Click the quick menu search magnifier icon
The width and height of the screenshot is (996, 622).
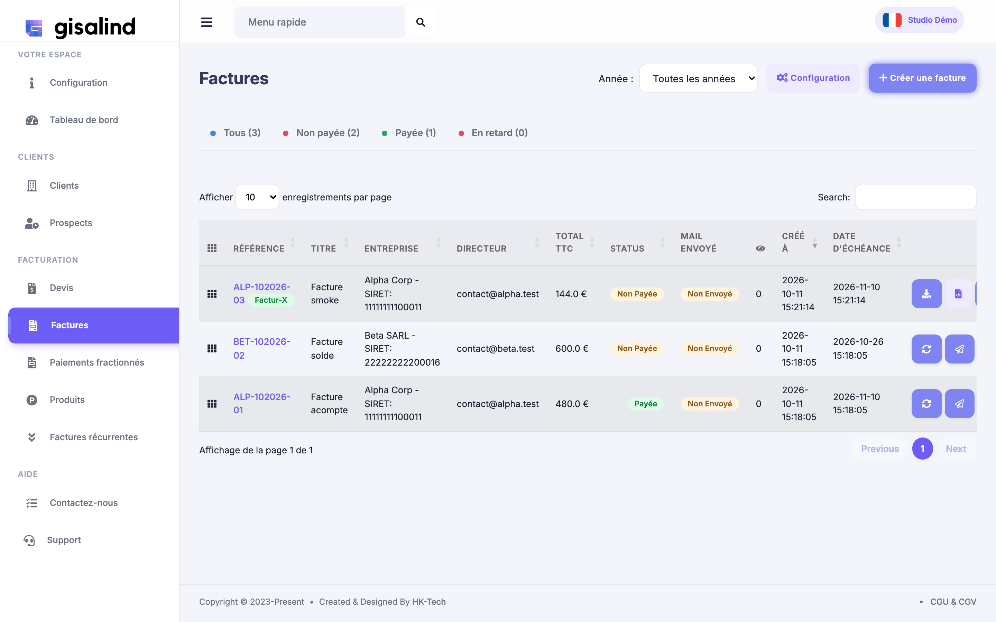pos(420,22)
